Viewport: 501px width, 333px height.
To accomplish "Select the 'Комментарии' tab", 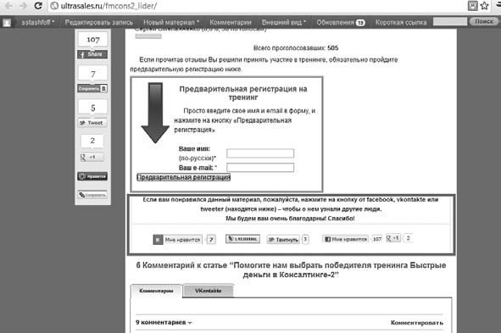I will 157,291.
